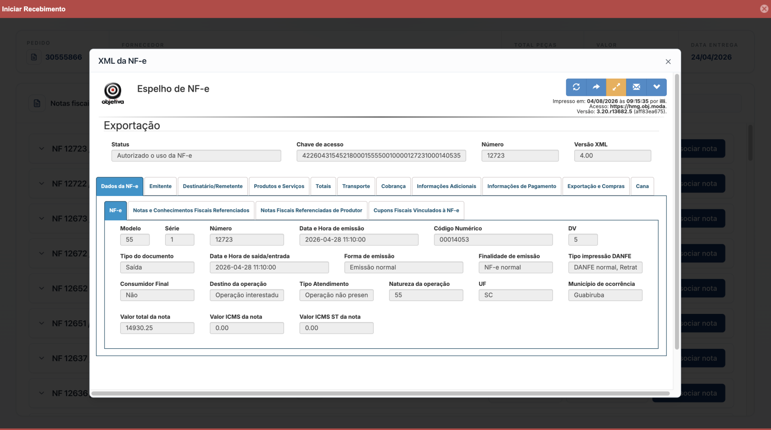Image resolution: width=771 pixels, height=430 pixels.
Task: Open the Exportação e Compras tab
Action: [596, 186]
